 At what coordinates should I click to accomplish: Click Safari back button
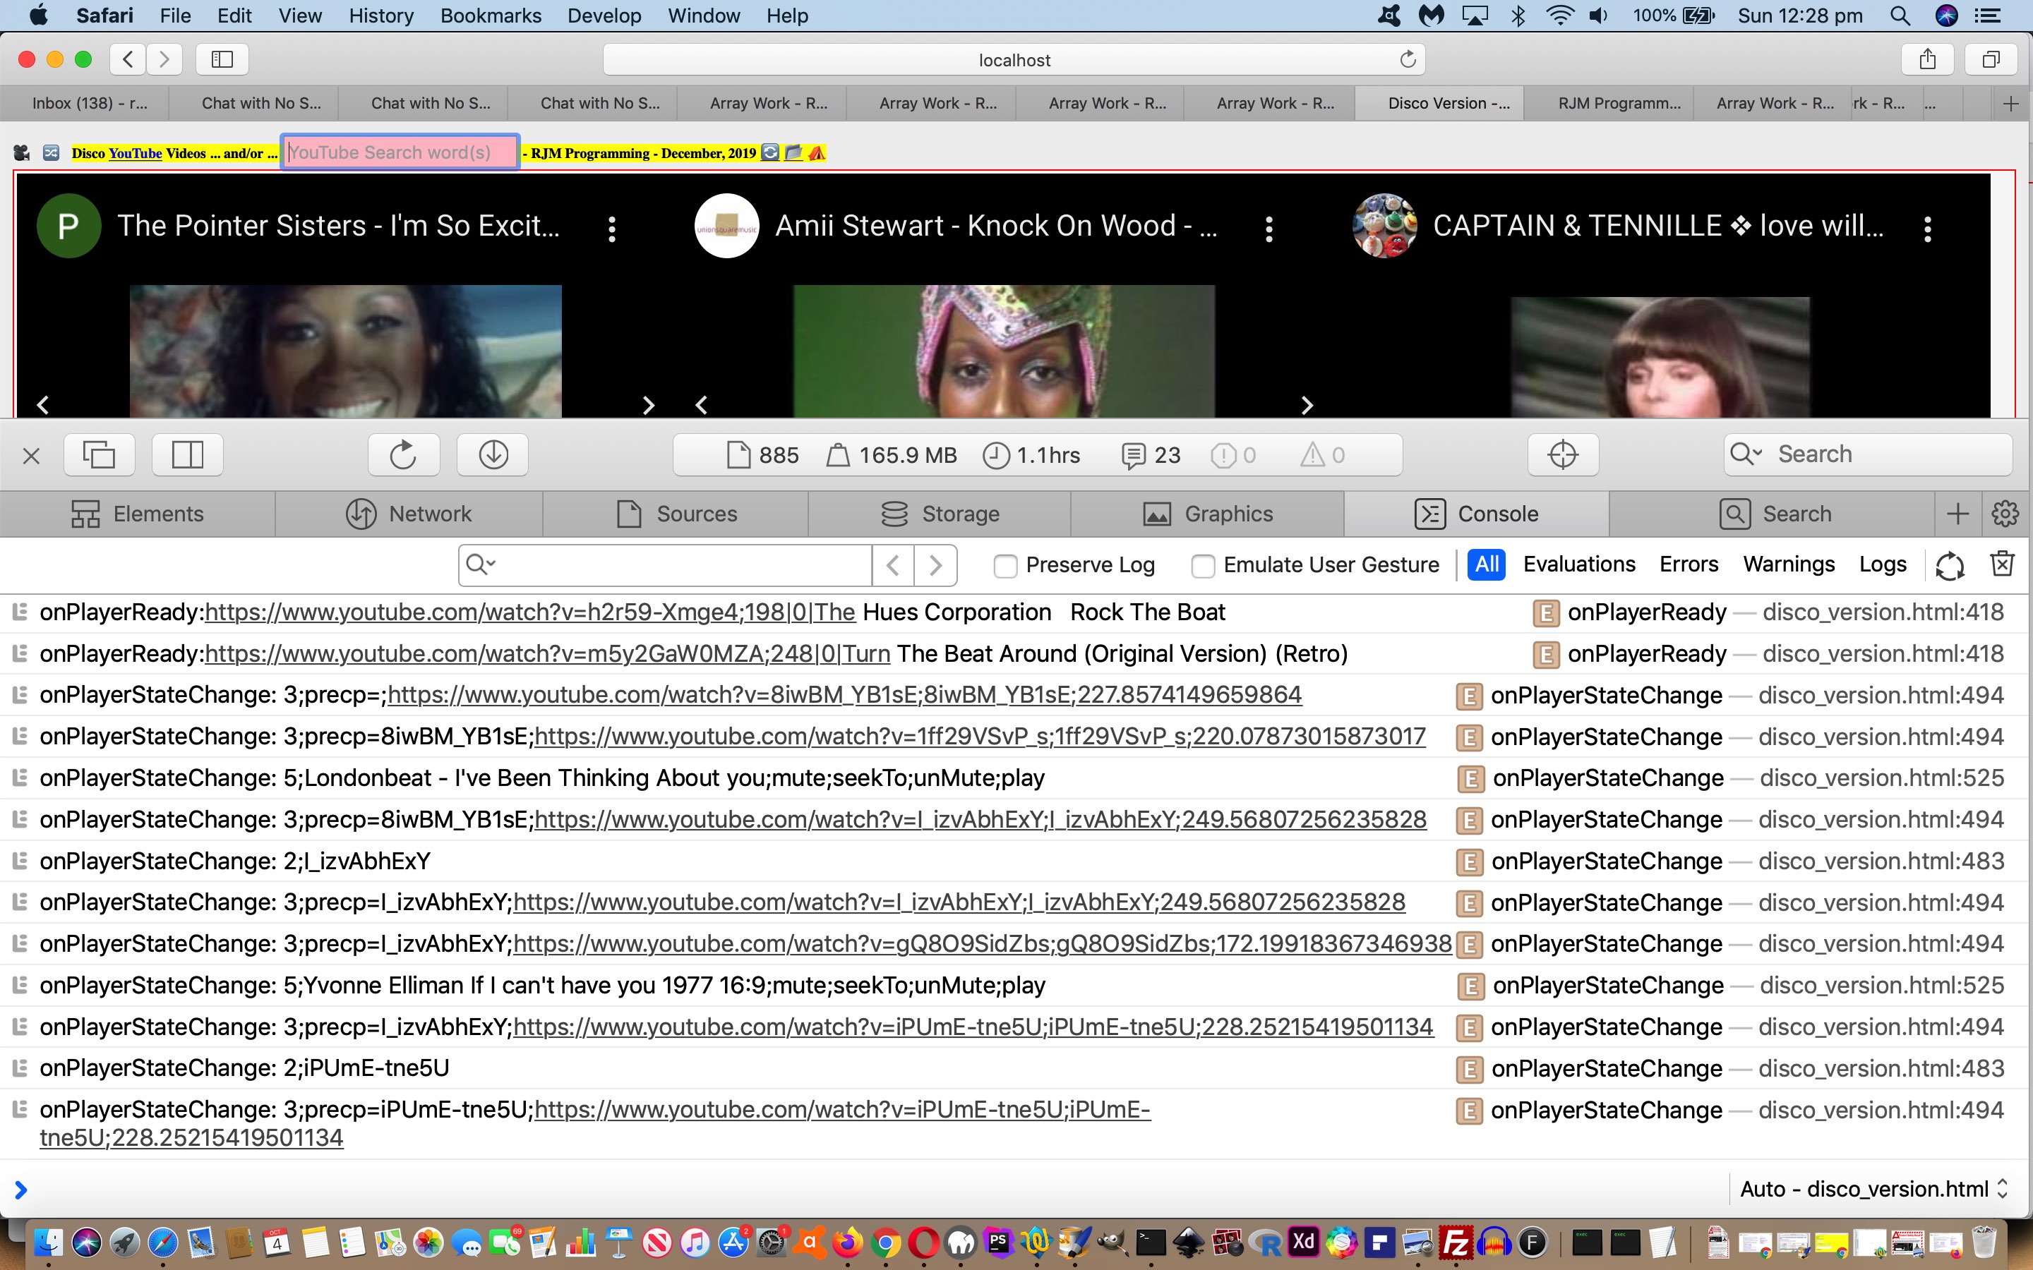coord(128,60)
